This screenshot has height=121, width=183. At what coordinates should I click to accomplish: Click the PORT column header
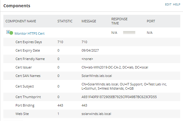coord(151,21)
